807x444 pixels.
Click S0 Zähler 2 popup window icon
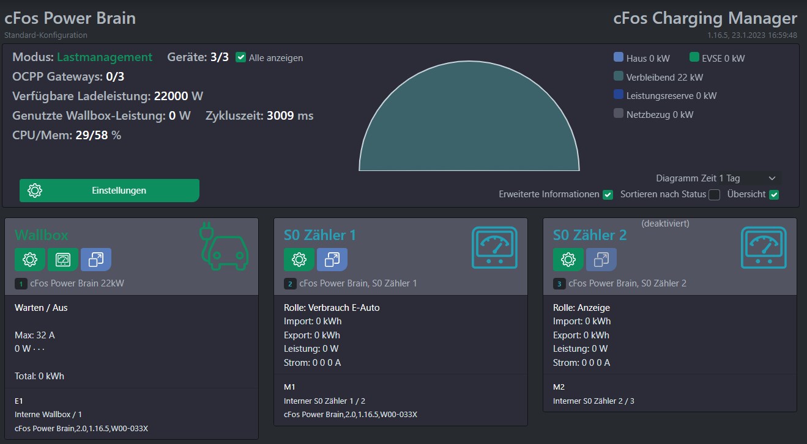click(x=601, y=260)
